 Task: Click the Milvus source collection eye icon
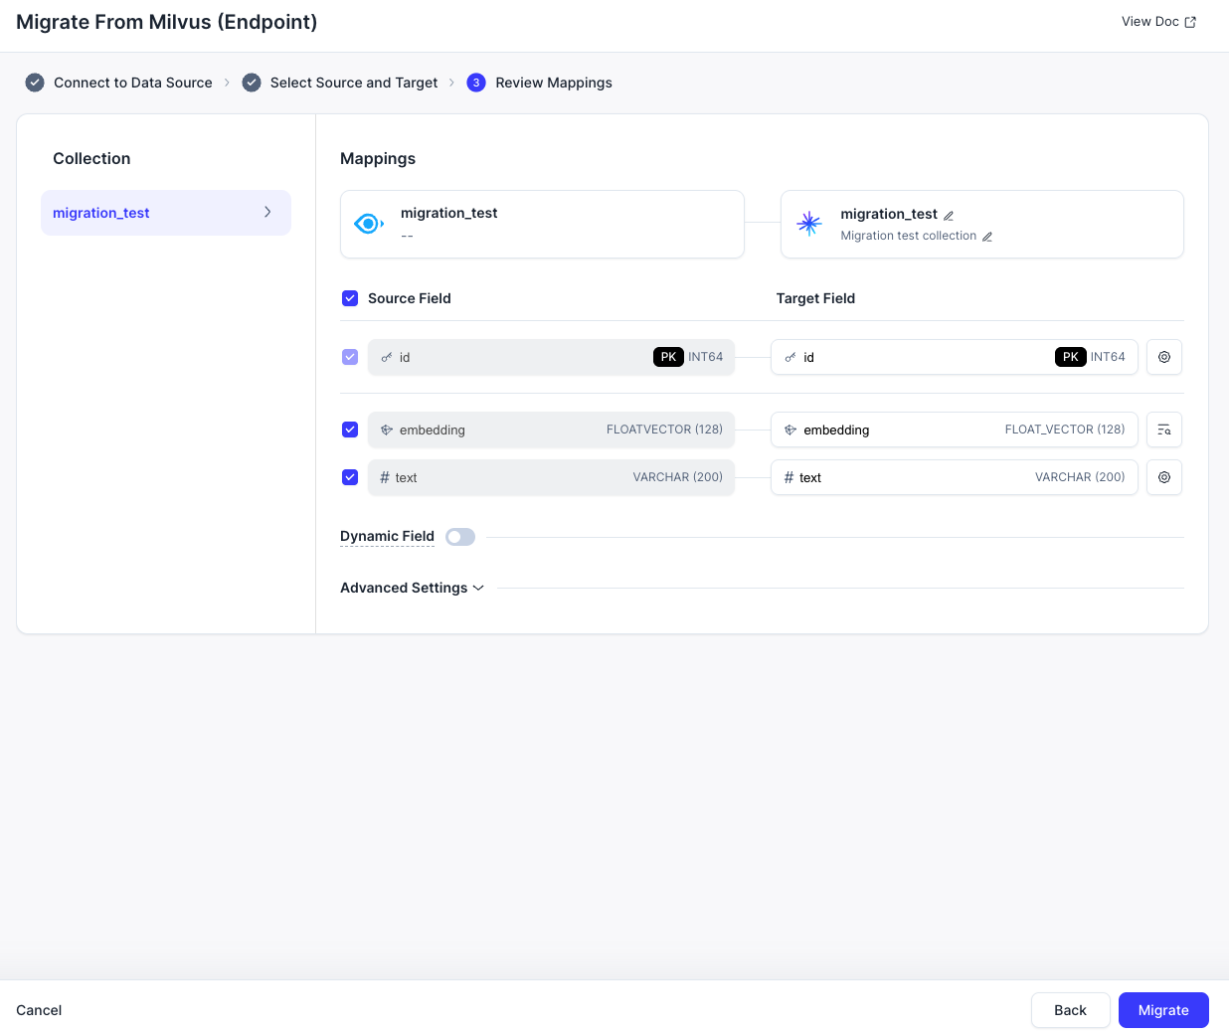[x=369, y=224]
